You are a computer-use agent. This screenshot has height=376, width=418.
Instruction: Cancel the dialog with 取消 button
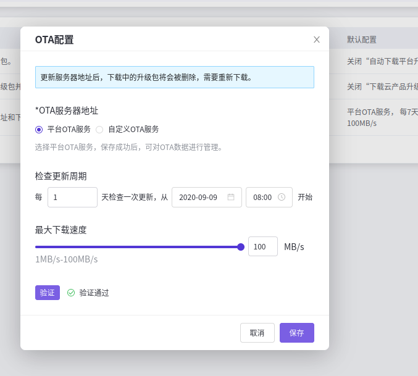coord(257,333)
